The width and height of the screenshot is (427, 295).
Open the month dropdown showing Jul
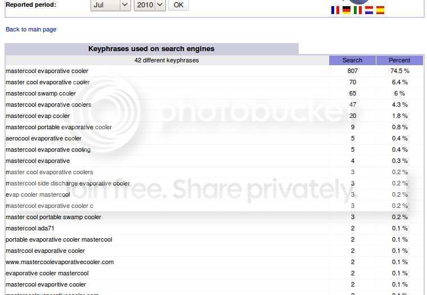pyautogui.click(x=110, y=5)
